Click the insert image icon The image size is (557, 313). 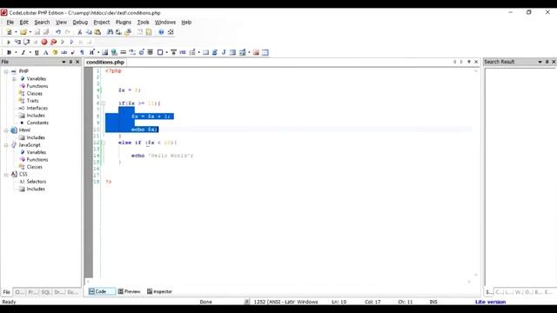point(104,52)
